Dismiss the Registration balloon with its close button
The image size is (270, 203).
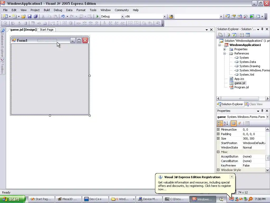(232, 176)
